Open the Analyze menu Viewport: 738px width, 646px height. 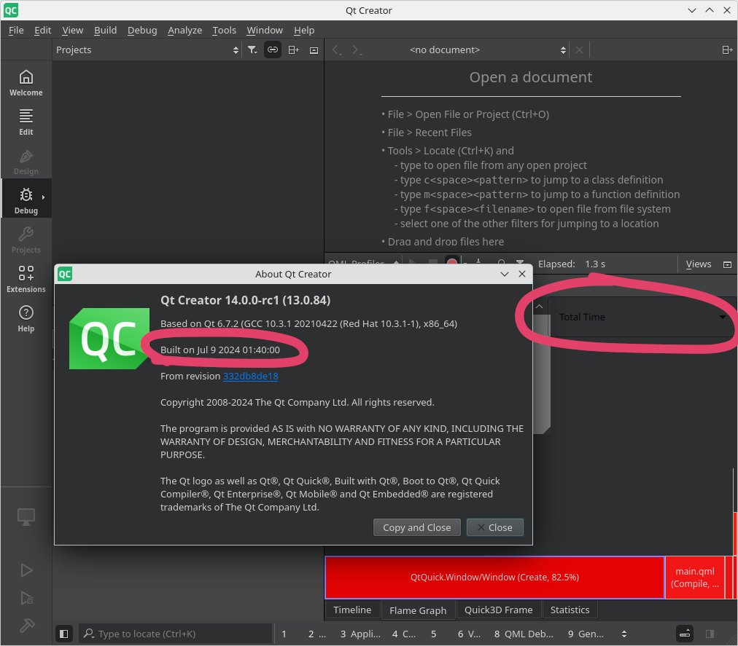click(x=185, y=30)
